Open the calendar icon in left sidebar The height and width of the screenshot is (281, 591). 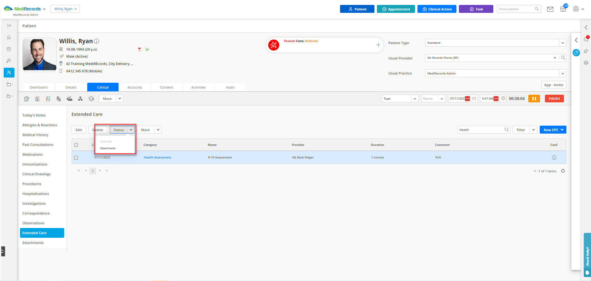[x=9, y=49]
